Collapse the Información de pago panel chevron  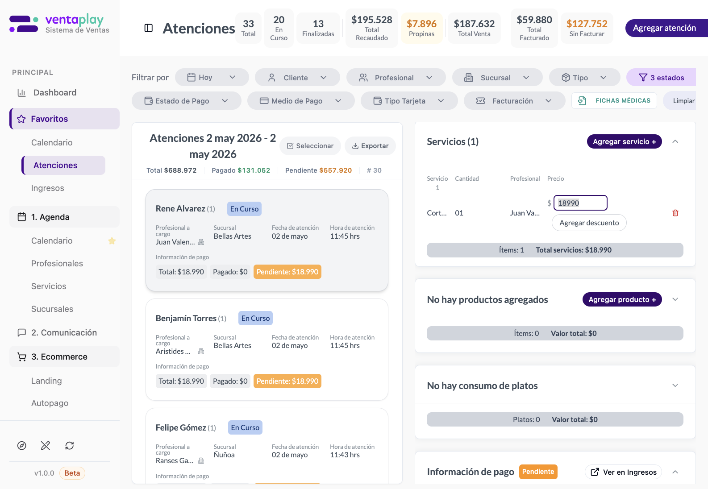(675, 472)
